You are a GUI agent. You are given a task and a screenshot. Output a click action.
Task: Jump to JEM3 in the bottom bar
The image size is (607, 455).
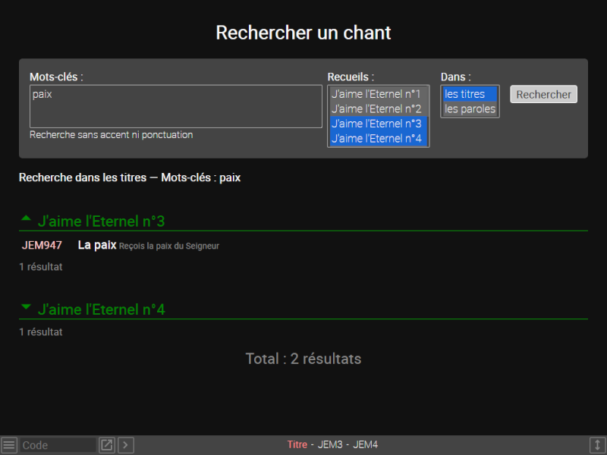point(330,445)
